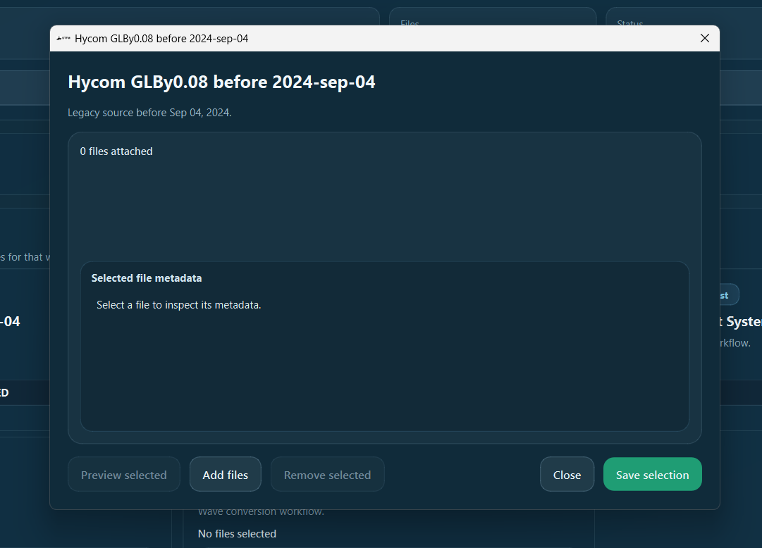Click the 'Selected file metadata' heading
The image size is (762, 548).
point(147,278)
